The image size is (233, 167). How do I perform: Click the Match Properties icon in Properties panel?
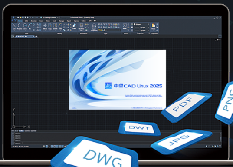pyautogui.click(x=132, y=24)
